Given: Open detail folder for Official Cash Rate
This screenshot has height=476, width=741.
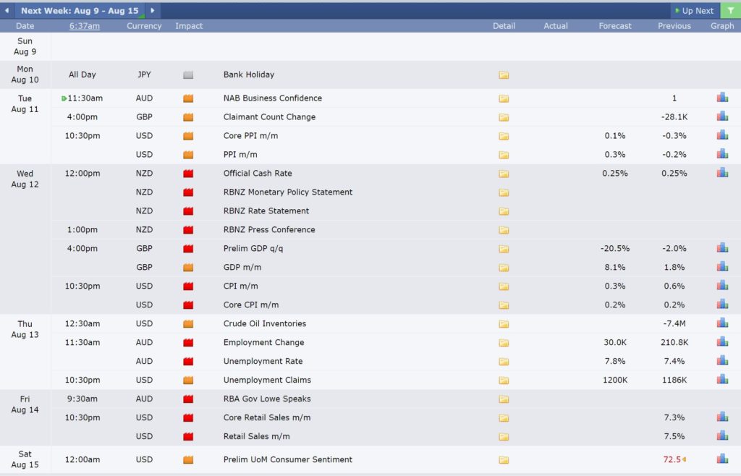Looking at the screenshot, I should [x=504, y=174].
